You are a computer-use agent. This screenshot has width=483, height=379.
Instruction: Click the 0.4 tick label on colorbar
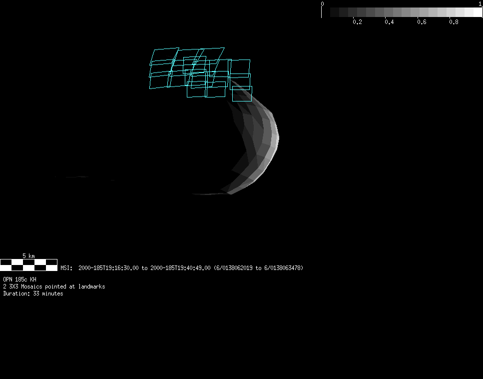click(x=389, y=22)
